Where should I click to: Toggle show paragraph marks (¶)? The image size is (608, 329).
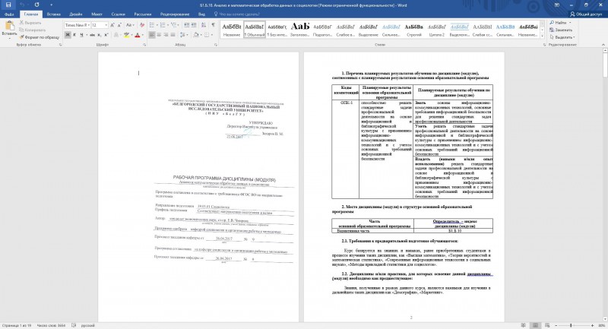pyautogui.click(x=214, y=25)
